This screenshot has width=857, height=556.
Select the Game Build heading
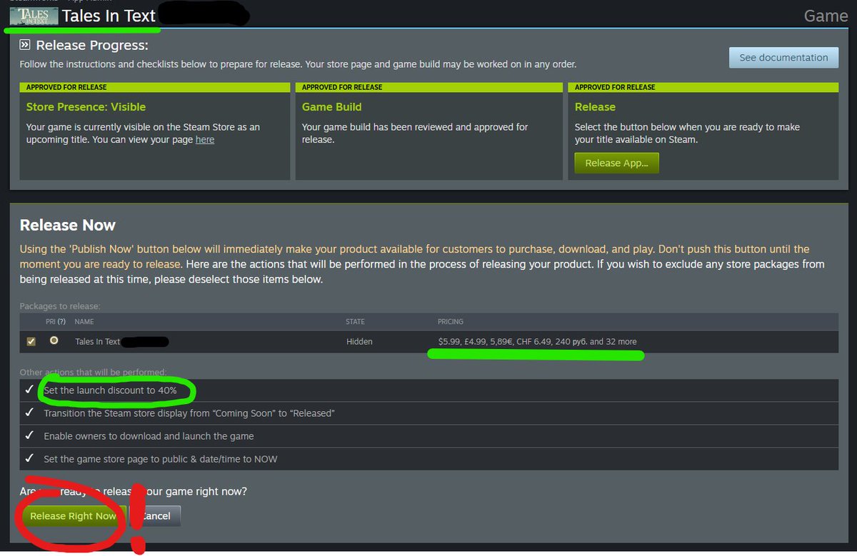[331, 107]
